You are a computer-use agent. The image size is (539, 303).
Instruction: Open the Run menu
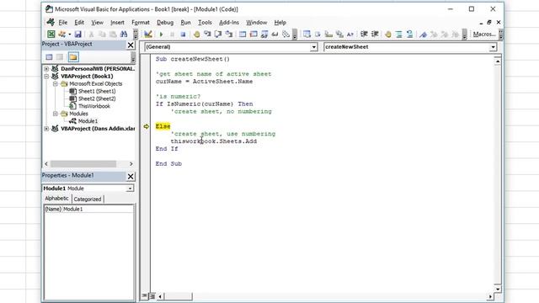point(185,23)
